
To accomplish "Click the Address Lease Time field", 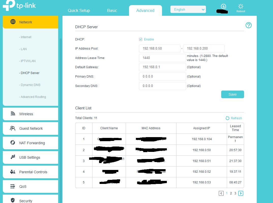I will pos(162,58).
